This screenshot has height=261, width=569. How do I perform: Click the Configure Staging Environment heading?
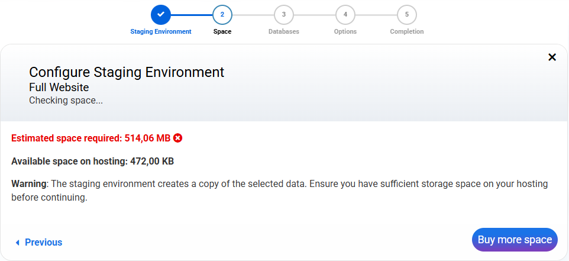[x=127, y=72]
